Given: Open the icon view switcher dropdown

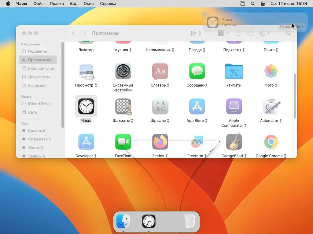Looking at the screenshot, I should point(196,33).
